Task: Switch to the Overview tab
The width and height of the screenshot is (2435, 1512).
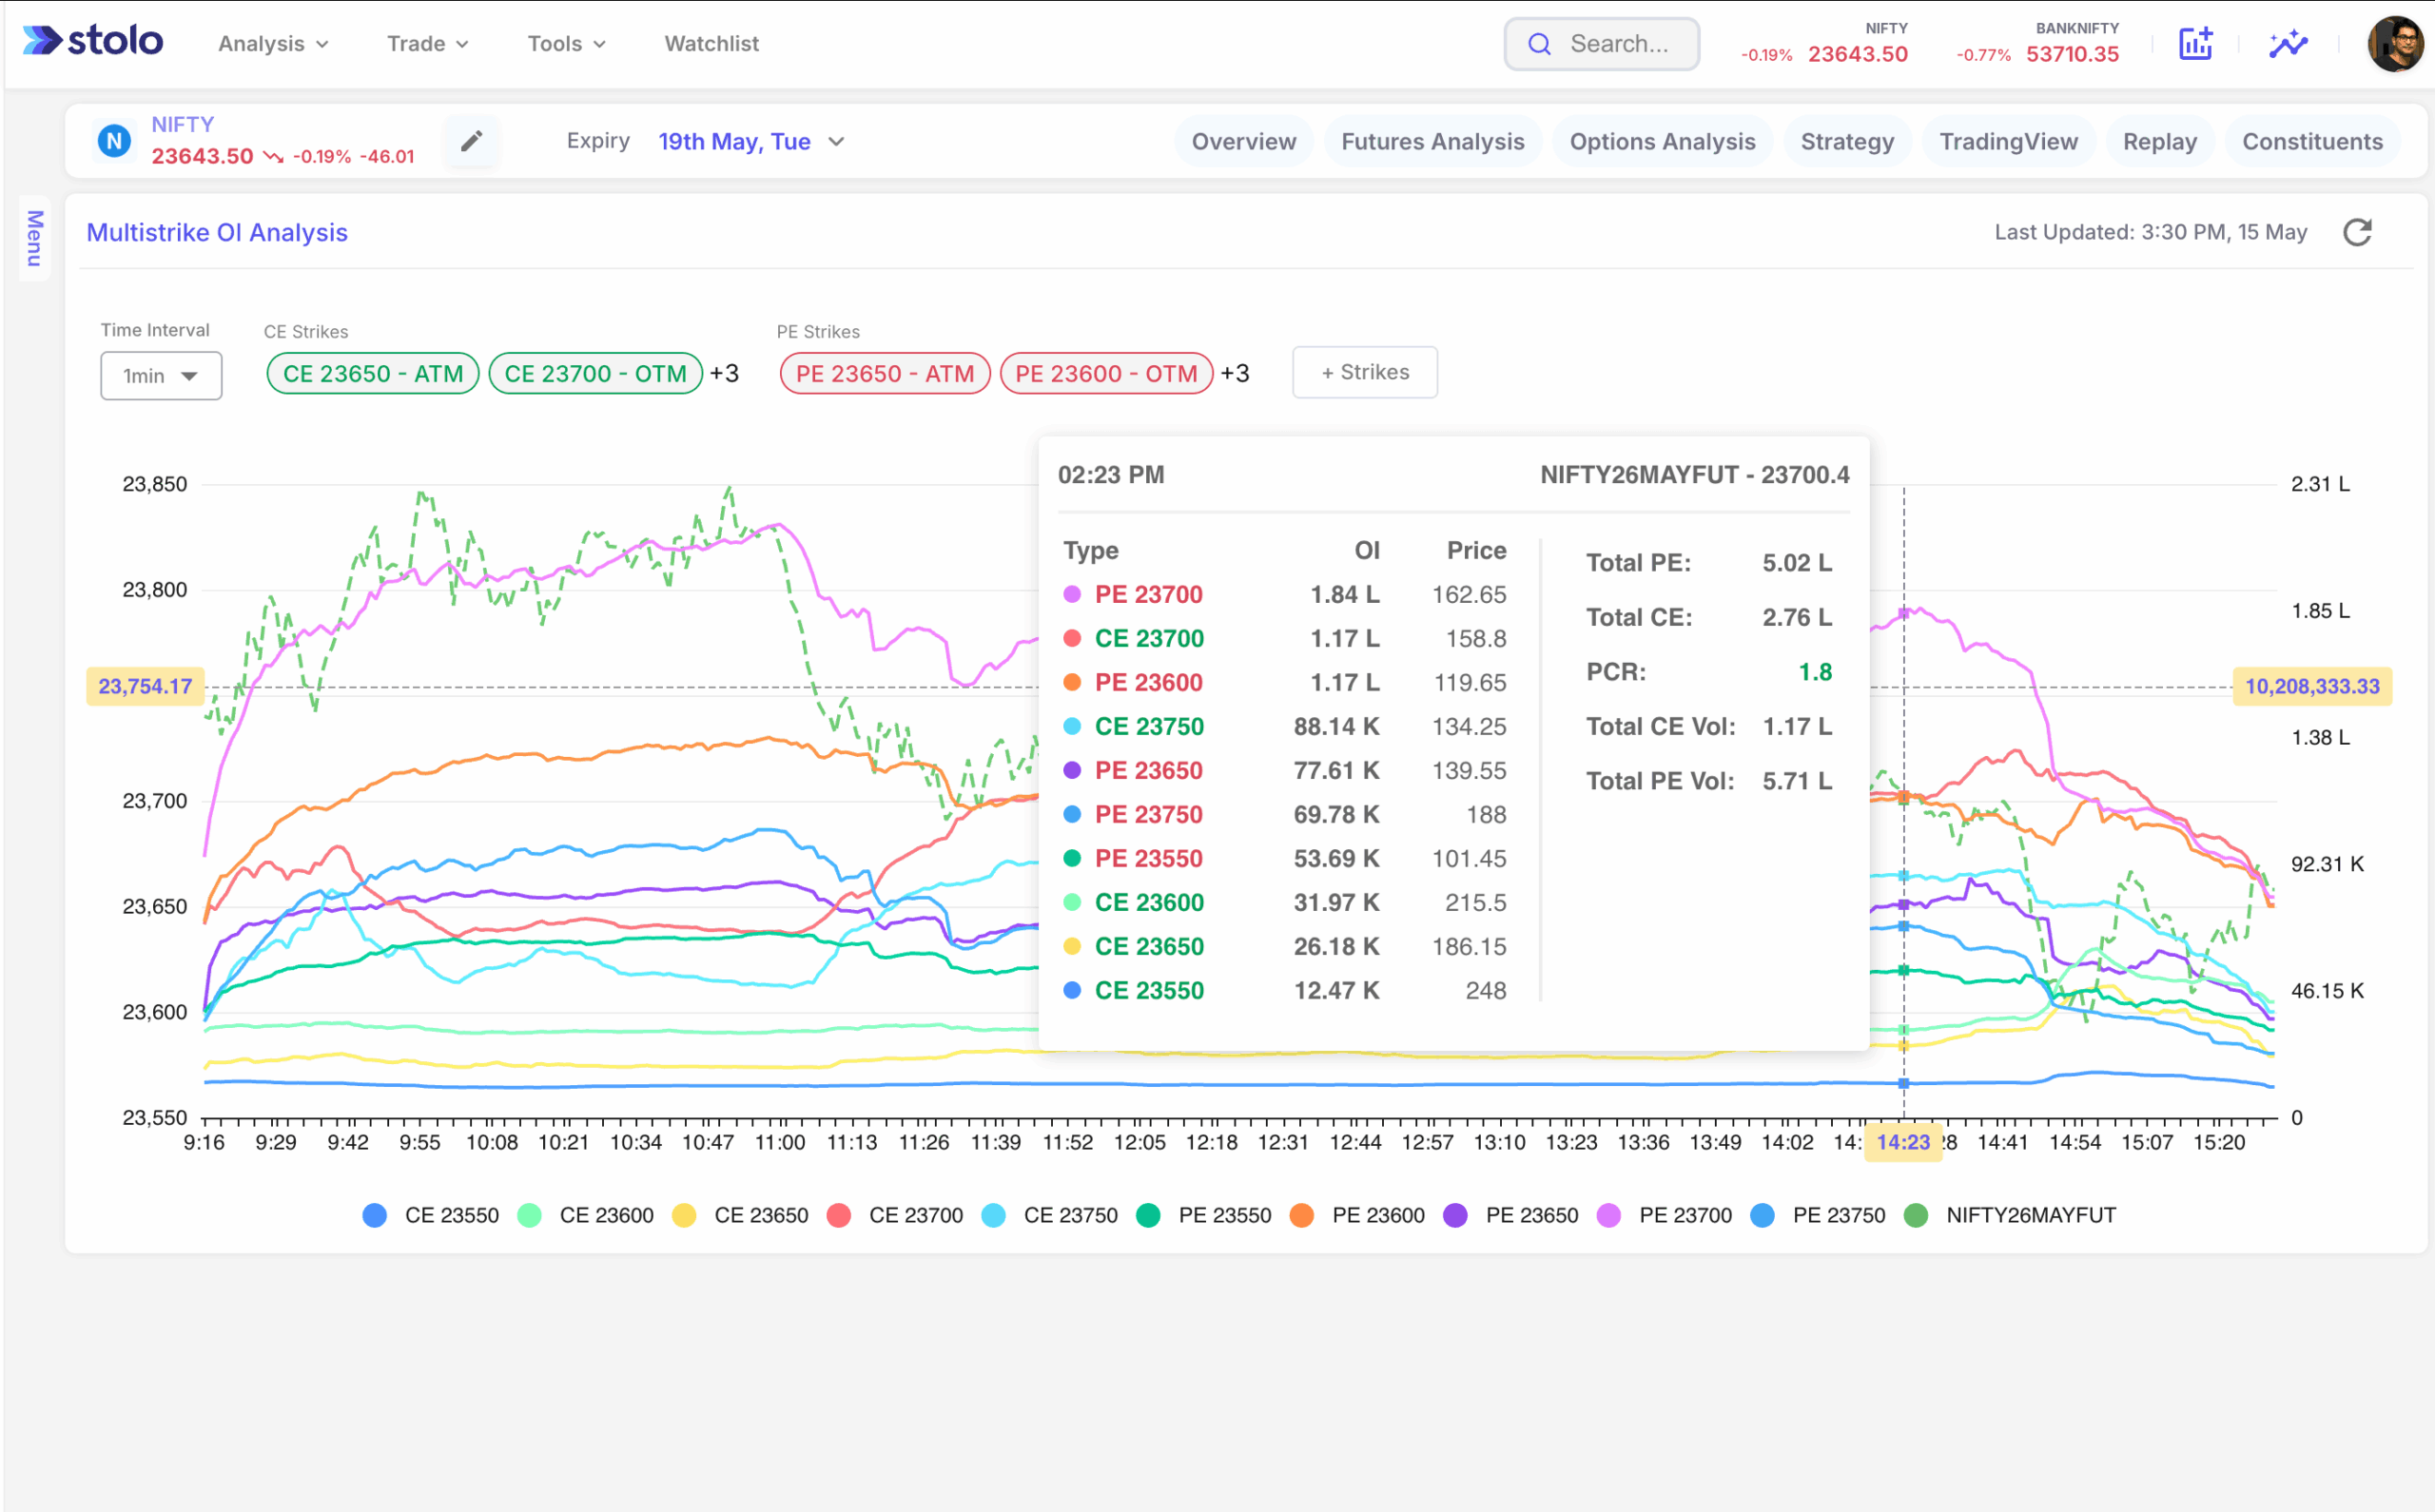Action: coord(1243,142)
